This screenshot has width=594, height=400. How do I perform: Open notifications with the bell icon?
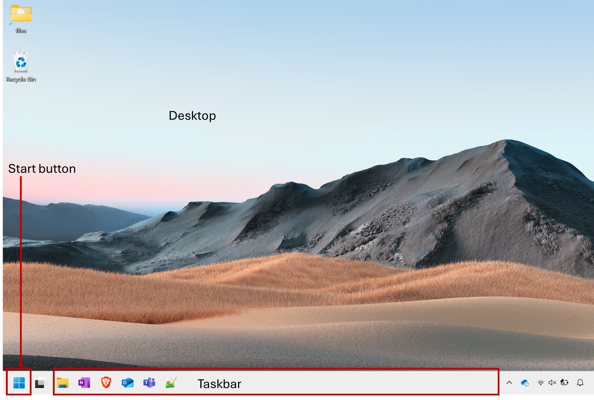580,383
